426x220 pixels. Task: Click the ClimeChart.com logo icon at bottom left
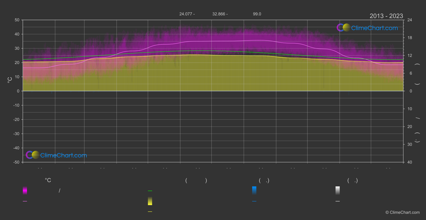(33, 155)
